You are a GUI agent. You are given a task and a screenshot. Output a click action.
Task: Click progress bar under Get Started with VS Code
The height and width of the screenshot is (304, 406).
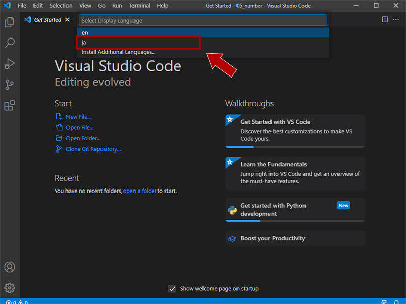pyautogui.click(x=295, y=147)
